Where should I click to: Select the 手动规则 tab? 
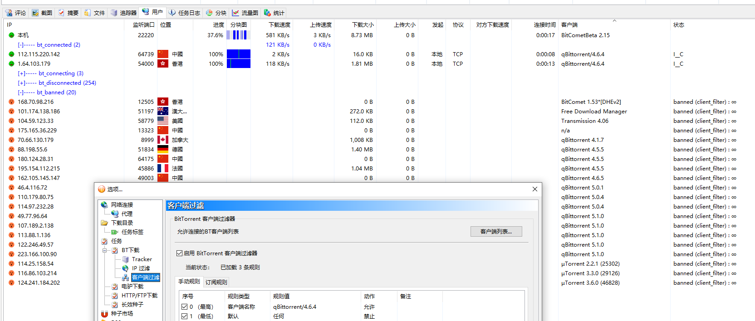click(x=189, y=282)
